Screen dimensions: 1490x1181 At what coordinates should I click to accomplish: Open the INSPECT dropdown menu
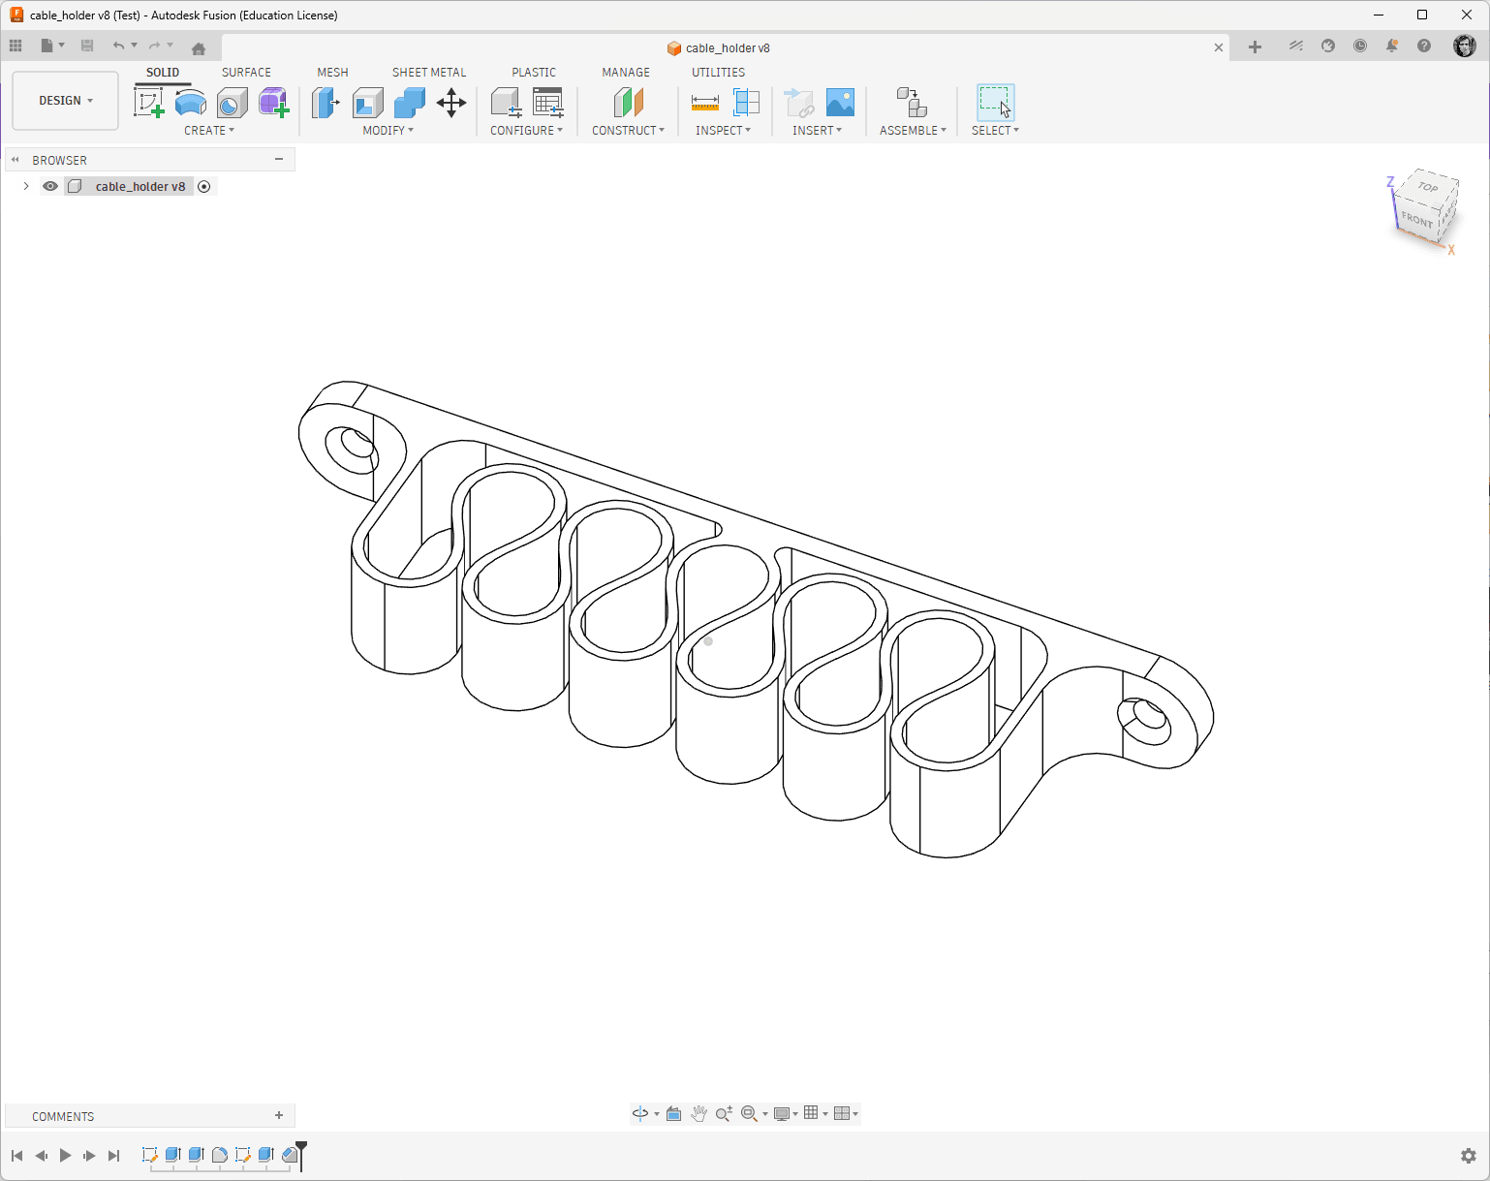(723, 130)
